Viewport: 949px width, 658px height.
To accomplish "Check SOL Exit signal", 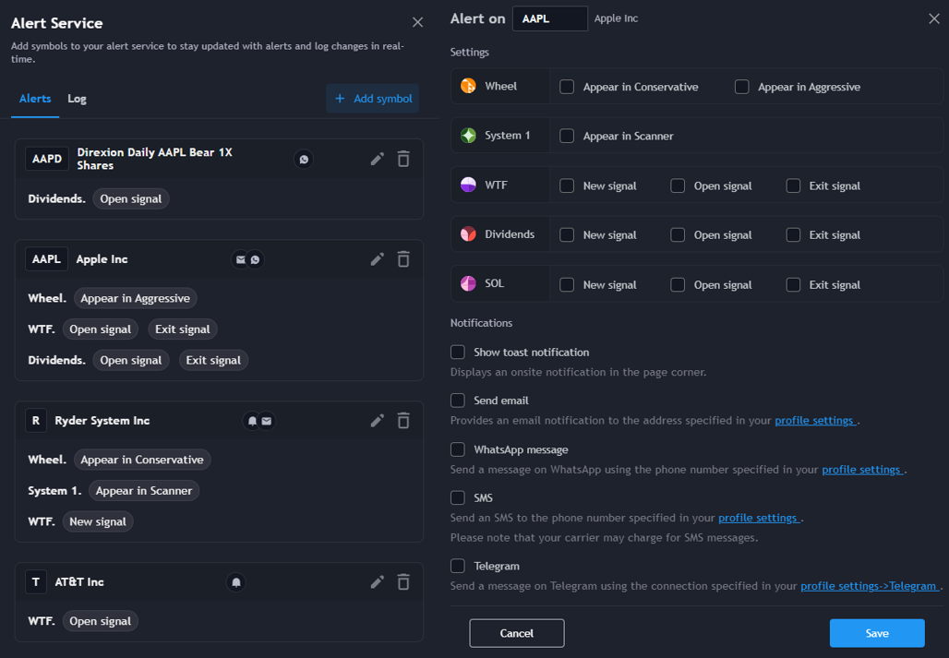I will (794, 284).
